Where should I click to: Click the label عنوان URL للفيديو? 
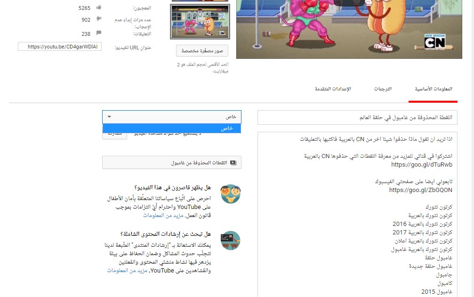point(133,48)
